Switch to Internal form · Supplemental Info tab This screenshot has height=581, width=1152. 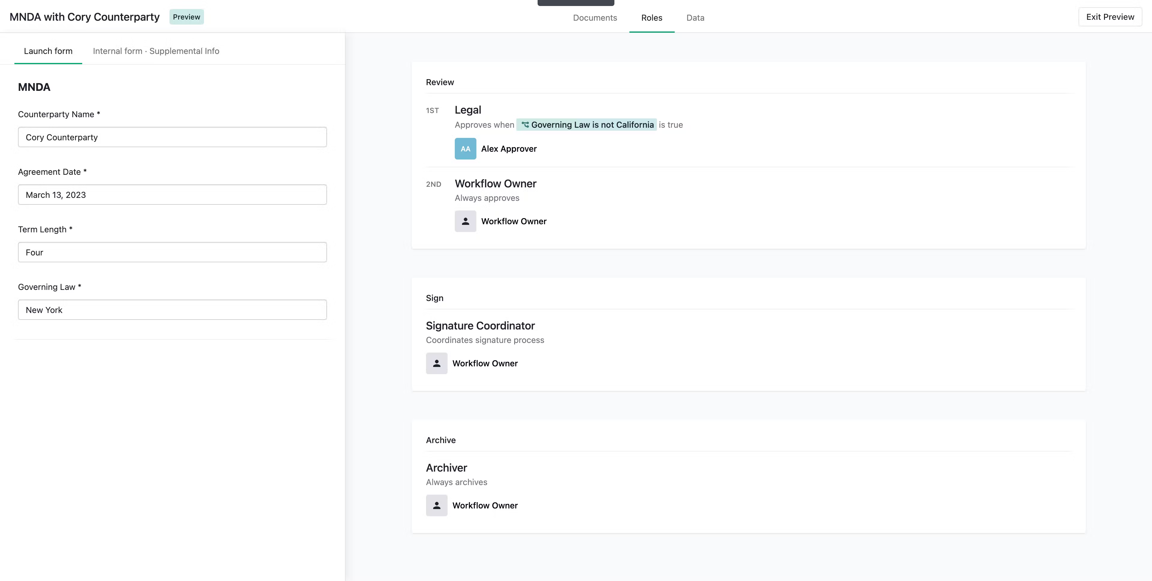[156, 51]
